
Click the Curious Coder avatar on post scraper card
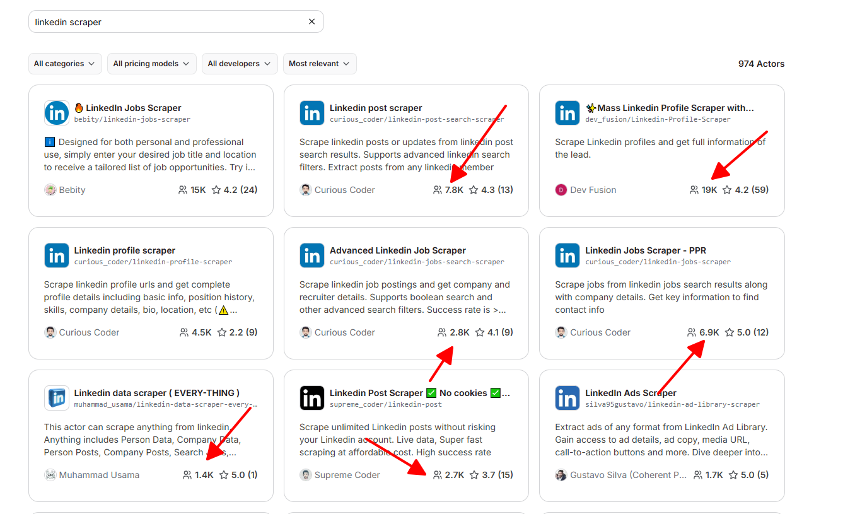tap(305, 190)
